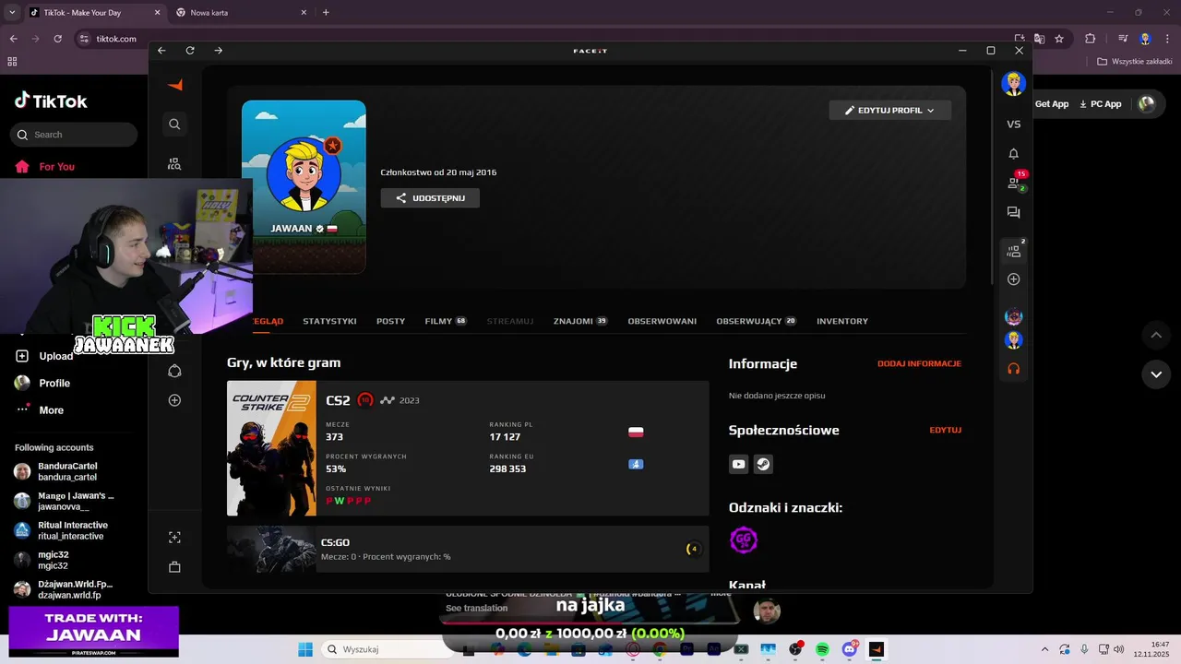This screenshot has height=664, width=1181.
Task: Open FACEIT notifications bell
Action: [1013, 153]
